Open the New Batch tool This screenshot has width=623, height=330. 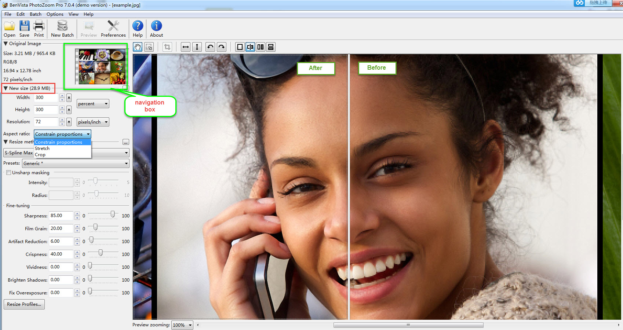(62, 27)
